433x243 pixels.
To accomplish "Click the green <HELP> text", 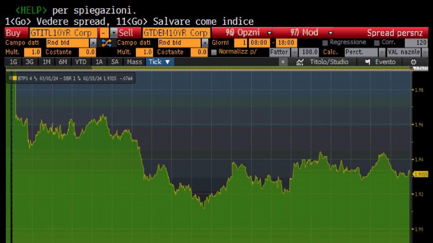I will [x=31, y=10].
